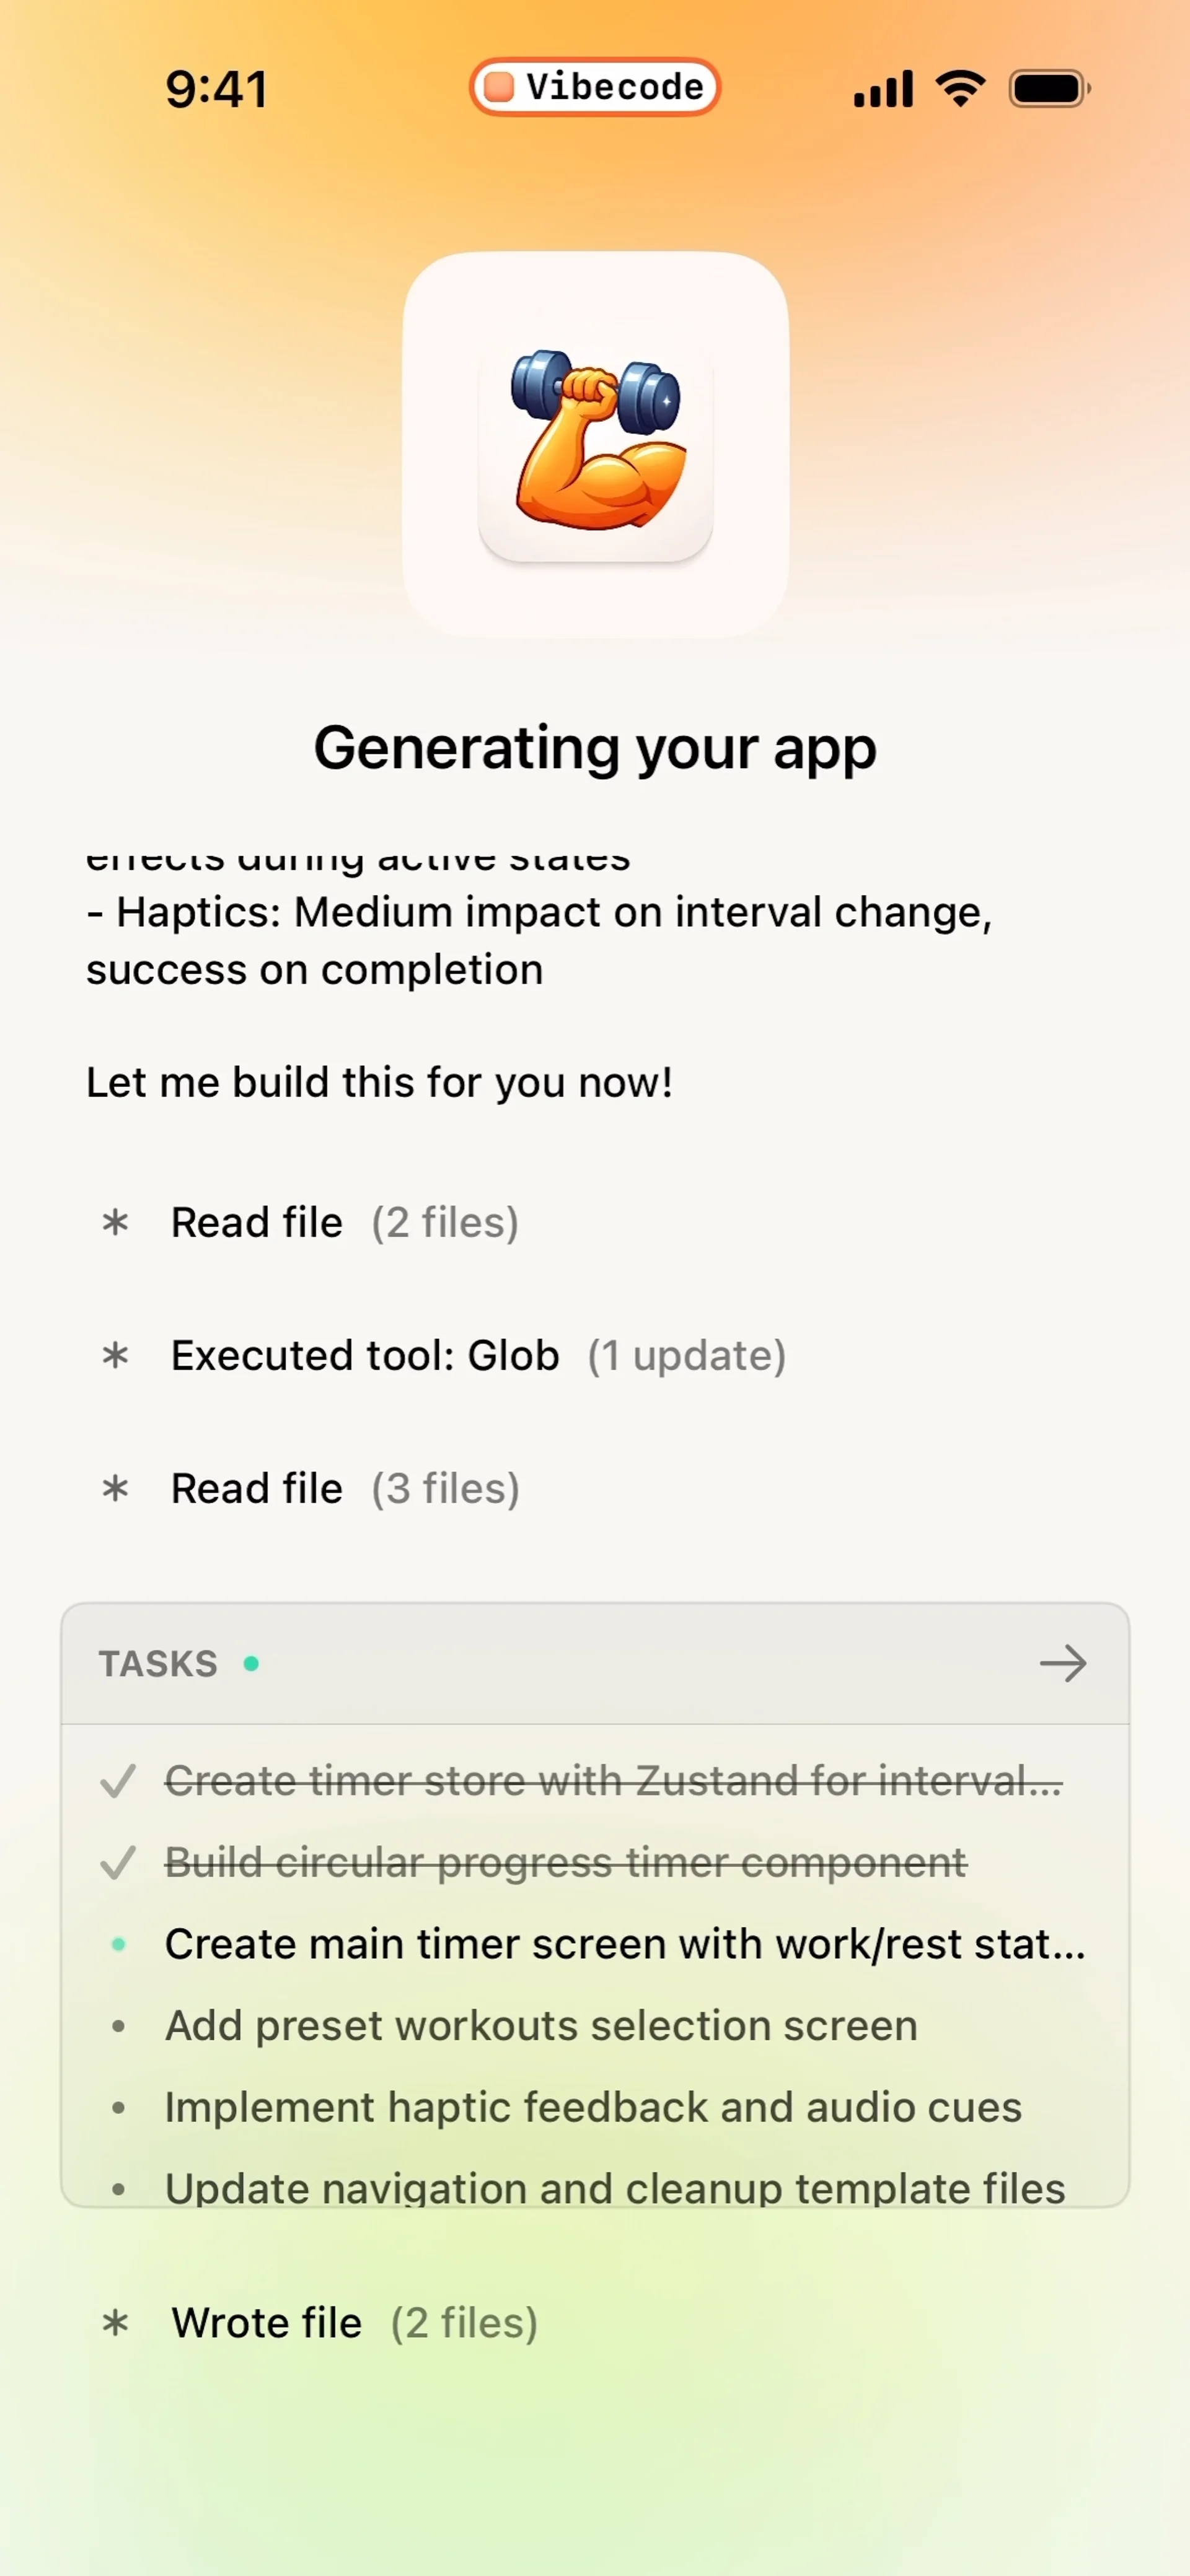Tap the Wi-Fi icon in status bar
The image size is (1190, 2576).
pos(960,89)
